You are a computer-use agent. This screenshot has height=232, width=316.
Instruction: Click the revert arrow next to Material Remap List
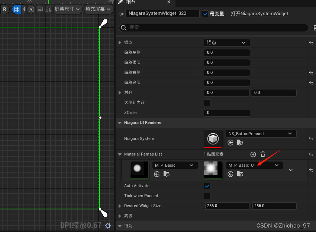pos(311,154)
